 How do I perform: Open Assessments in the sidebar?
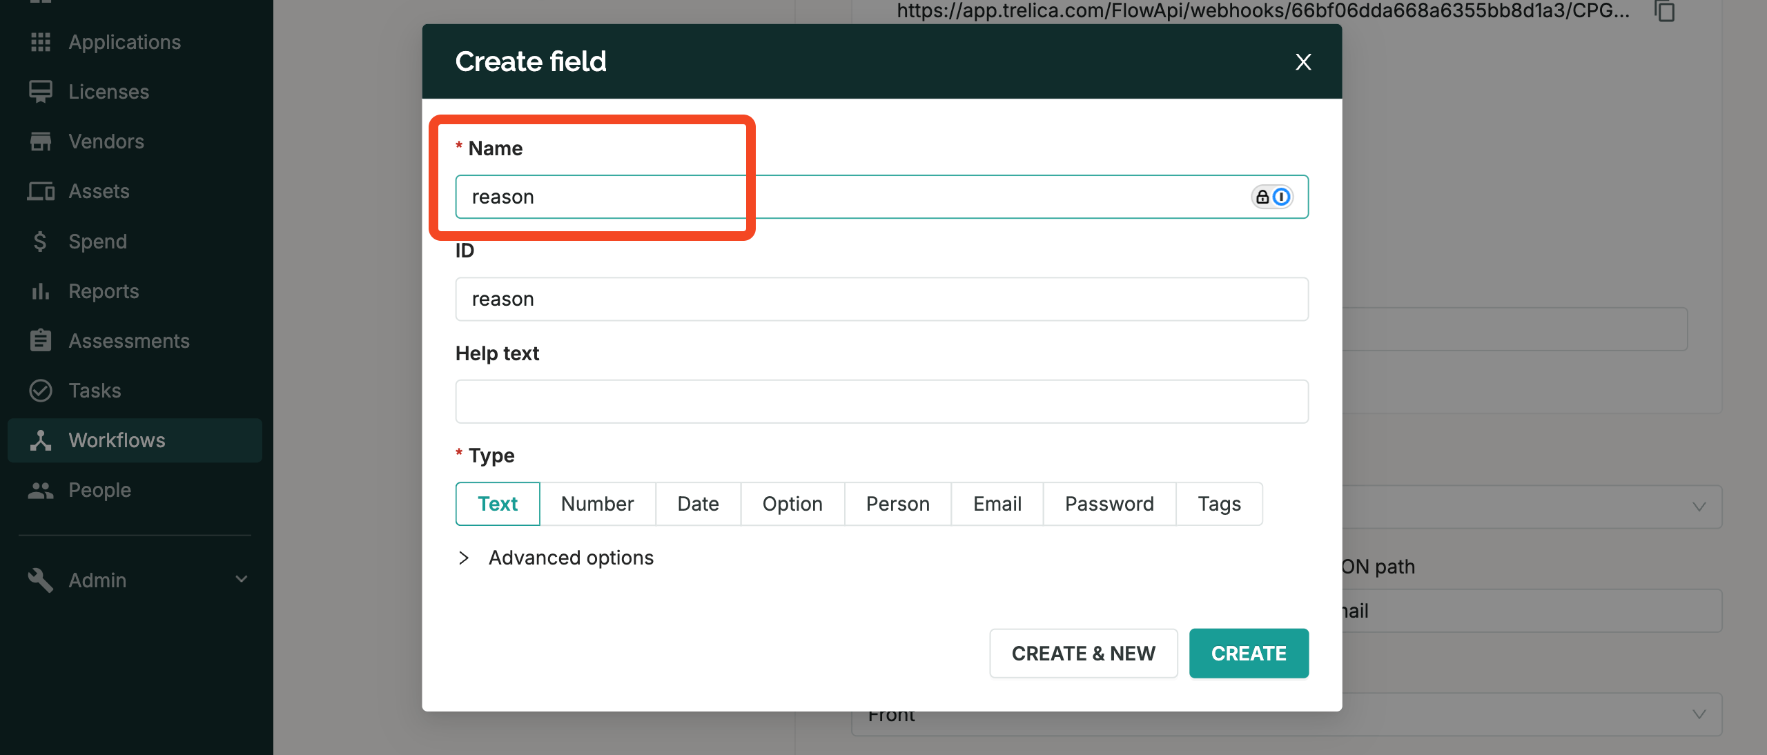tap(129, 341)
